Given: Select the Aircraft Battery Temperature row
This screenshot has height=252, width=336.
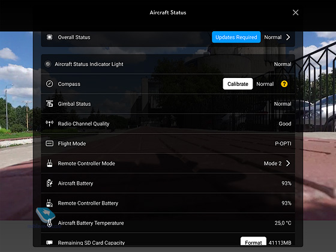Looking at the screenshot, I should (x=168, y=223).
